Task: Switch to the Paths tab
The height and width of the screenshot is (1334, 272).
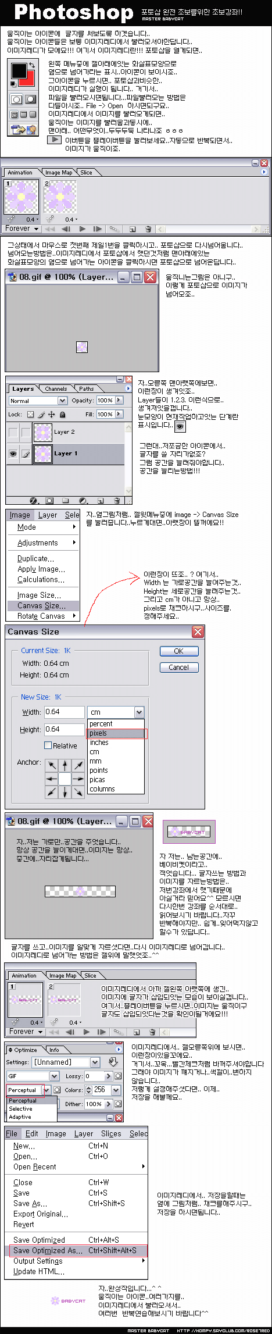Action: (87, 388)
